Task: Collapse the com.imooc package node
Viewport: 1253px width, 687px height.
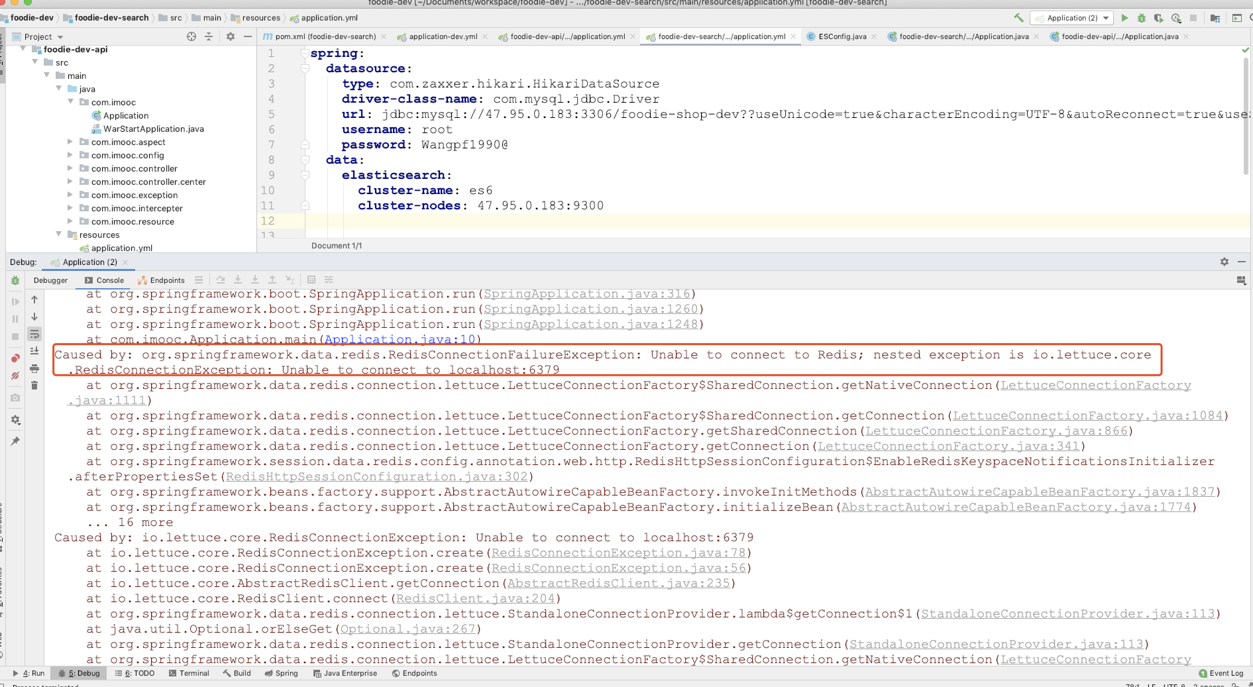Action: pos(71,102)
